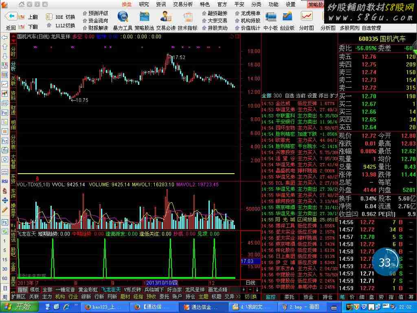Open 研究 menu
The width and height of the screenshot is (417, 313).
click(x=144, y=4)
